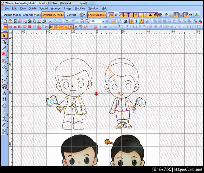Choose the Lettering 'A' tool
The height and width of the screenshot is (173, 204).
pos(4,93)
